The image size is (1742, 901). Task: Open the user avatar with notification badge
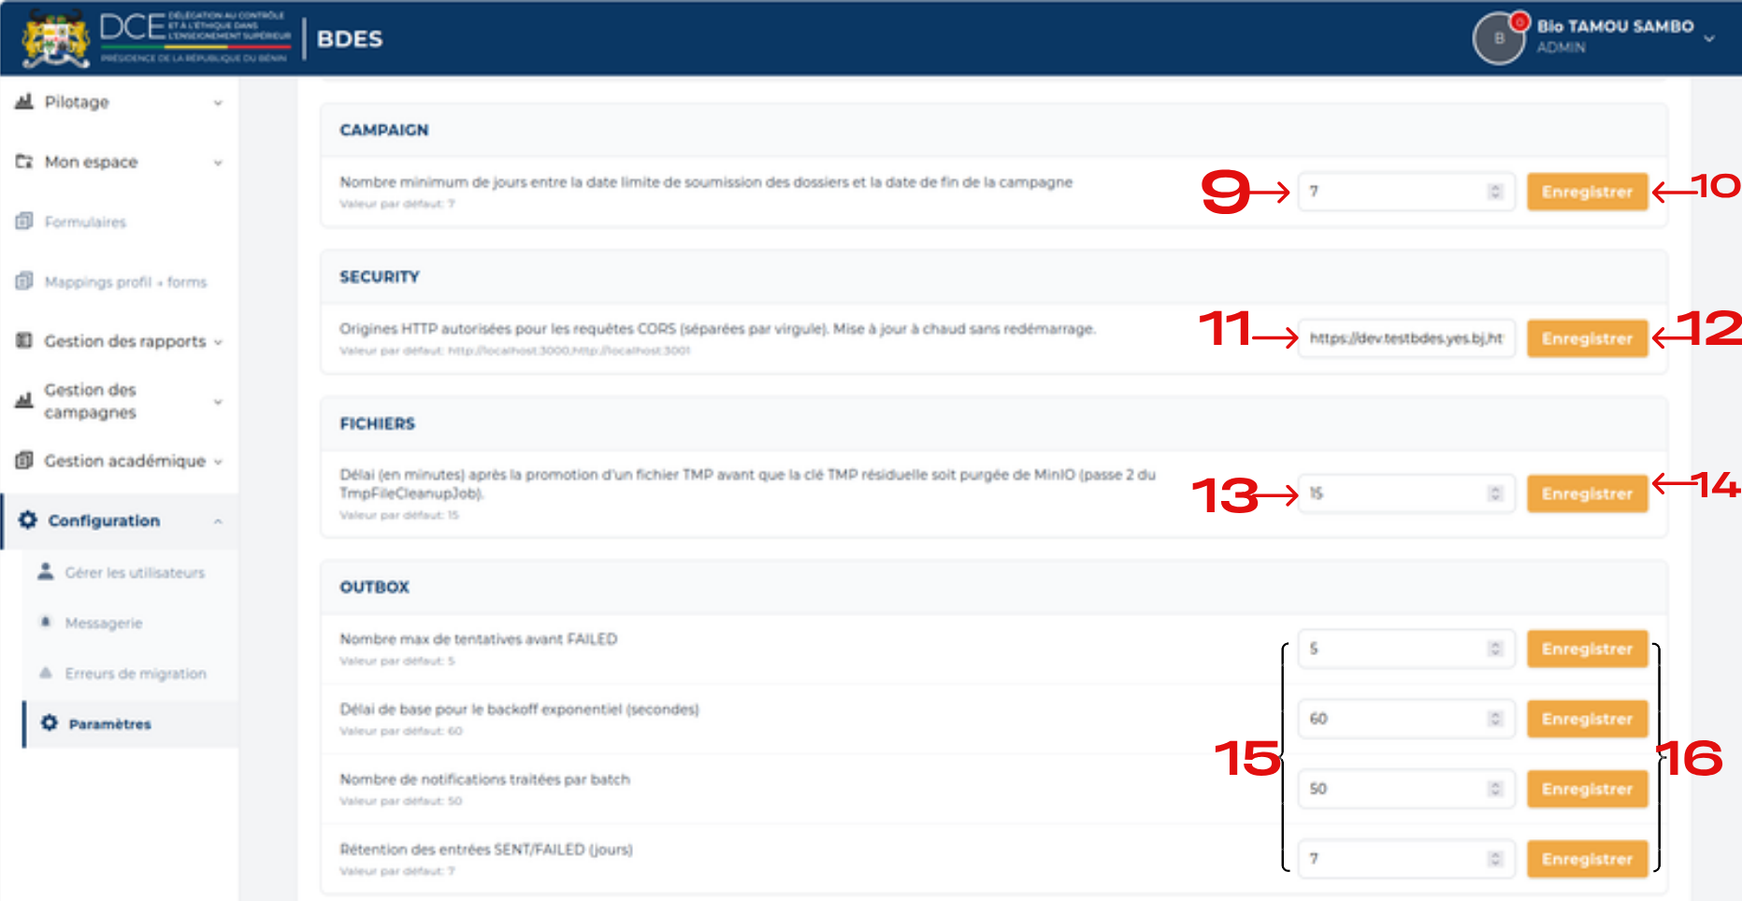point(1499,38)
